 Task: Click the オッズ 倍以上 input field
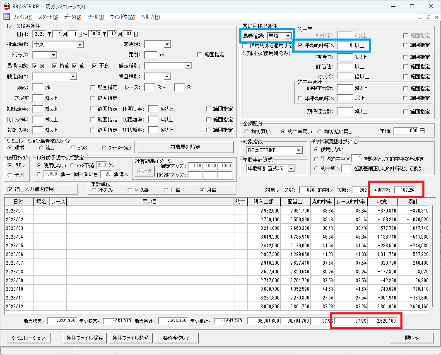pos(345,77)
